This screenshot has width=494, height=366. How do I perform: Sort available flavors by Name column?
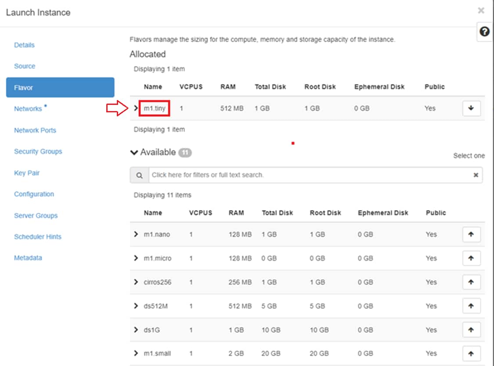point(153,213)
